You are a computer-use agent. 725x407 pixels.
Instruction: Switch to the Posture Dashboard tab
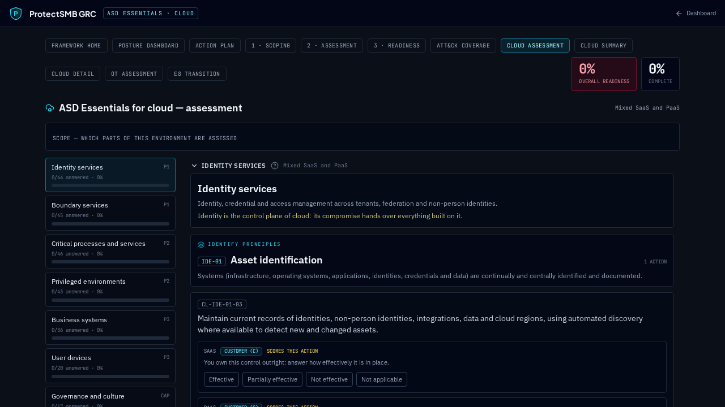pyautogui.click(x=148, y=46)
